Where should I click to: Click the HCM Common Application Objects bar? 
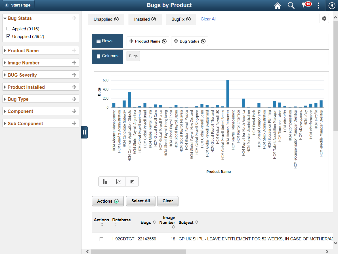coord(129,100)
